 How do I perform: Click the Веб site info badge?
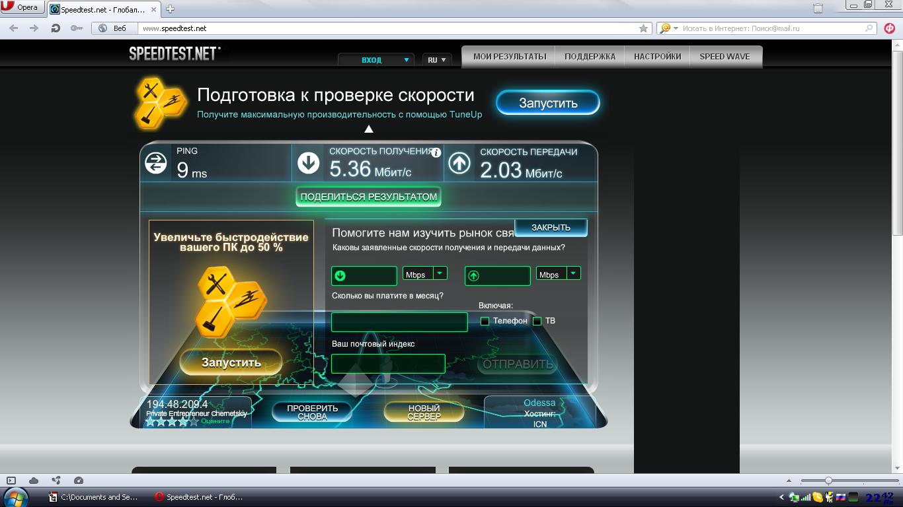(x=113, y=28)
